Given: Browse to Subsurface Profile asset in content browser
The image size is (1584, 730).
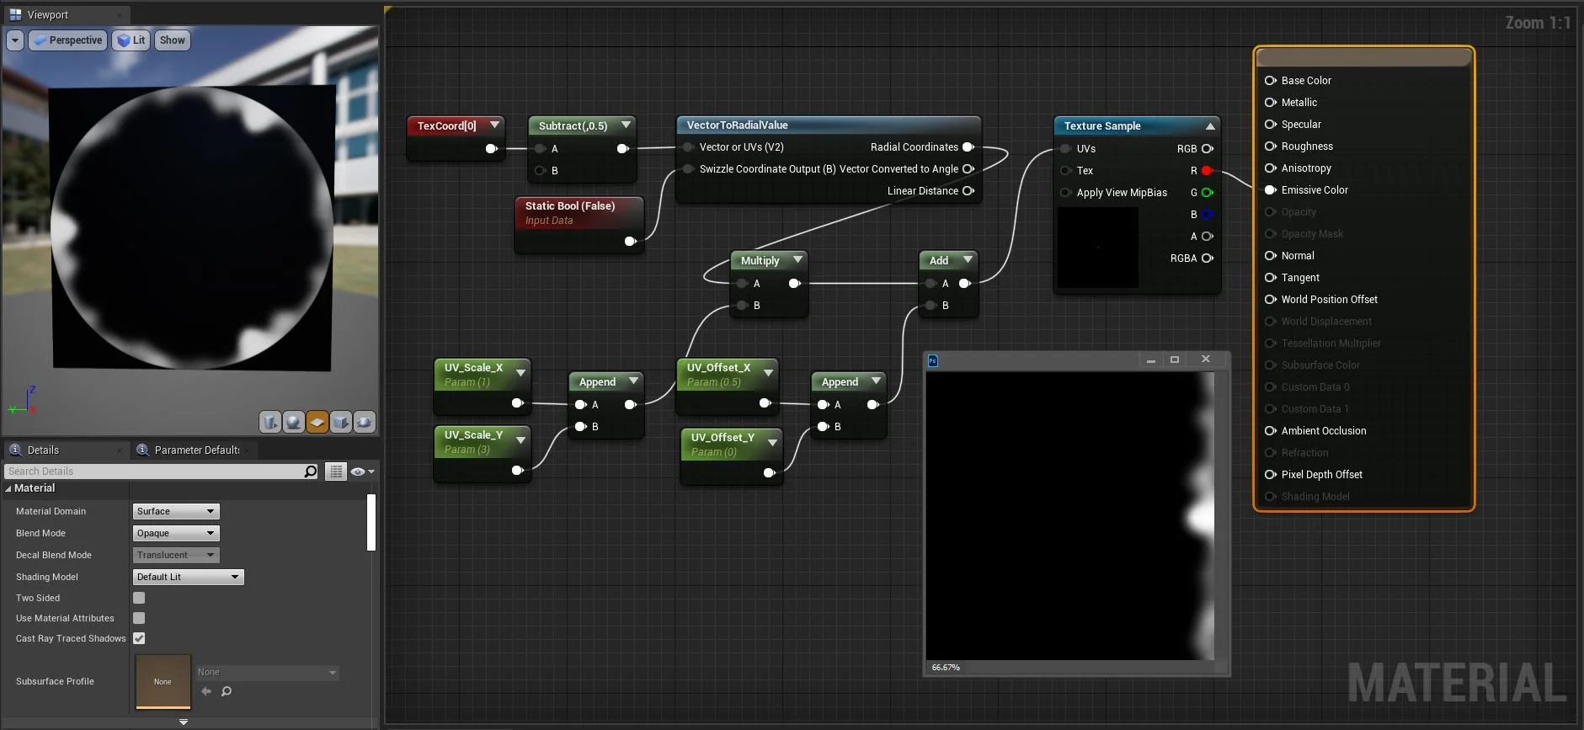Looking at the screenshot, I should (227, 691).
